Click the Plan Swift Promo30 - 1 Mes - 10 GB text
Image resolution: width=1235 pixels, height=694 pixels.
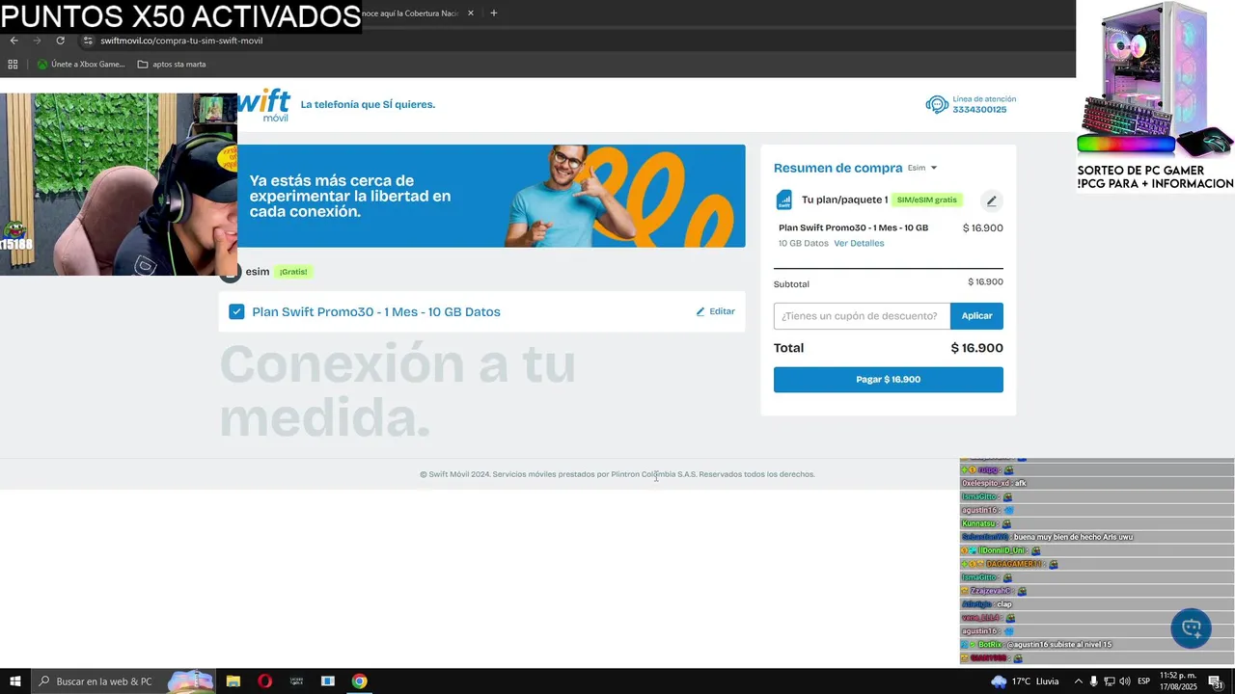(x=853, y=227)
